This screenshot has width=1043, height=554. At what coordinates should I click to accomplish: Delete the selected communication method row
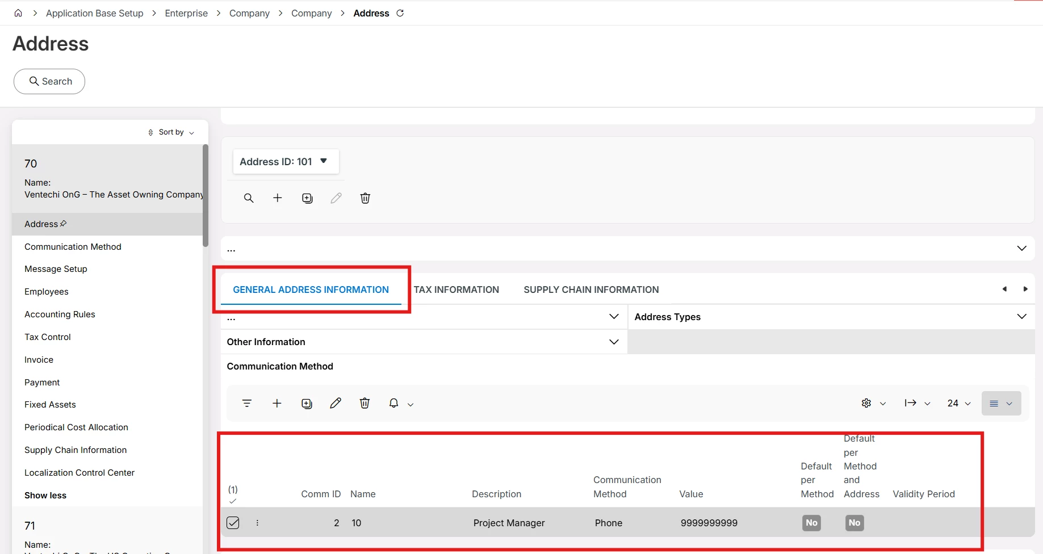click(365, 404)
